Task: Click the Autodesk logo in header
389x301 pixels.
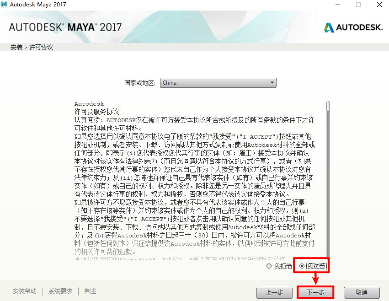Action: (x=353, y=27)
